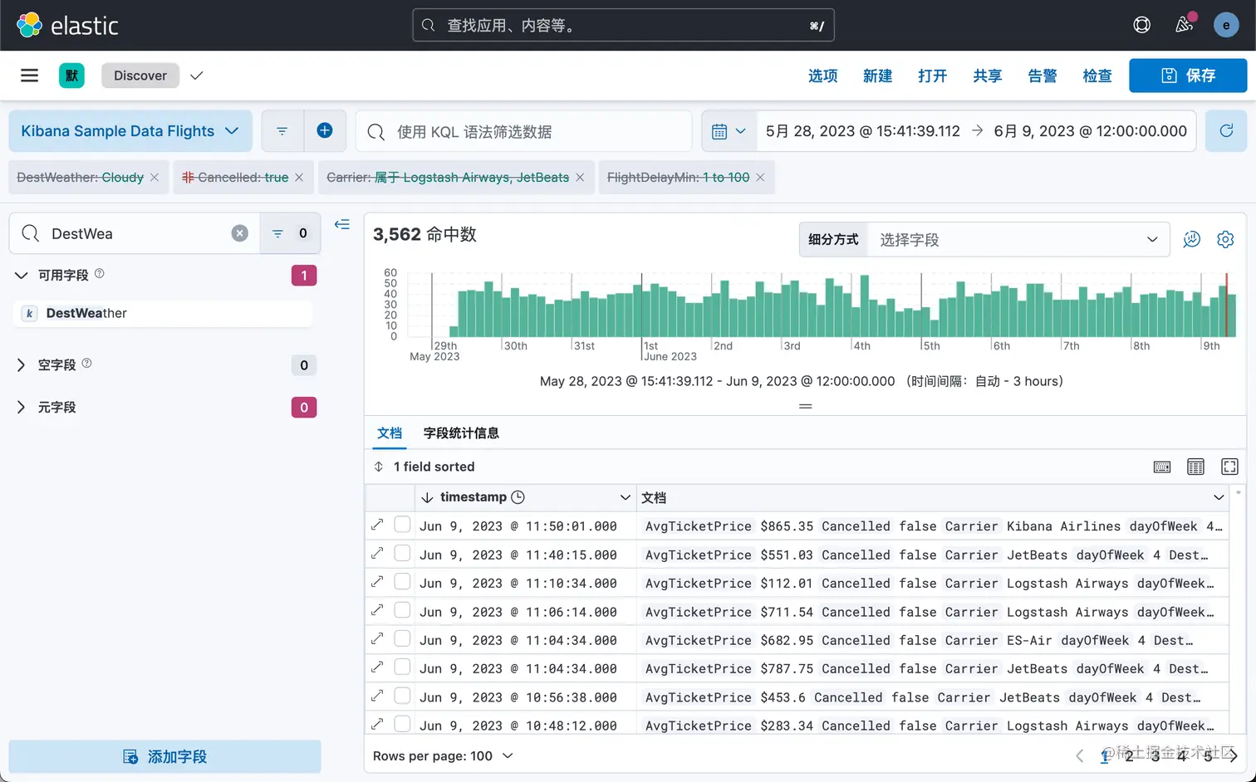This screenshot has width=1256, height=782.
Task: Select the 10:56:38.000 row checkbox
Action: [x=402, y=696]
